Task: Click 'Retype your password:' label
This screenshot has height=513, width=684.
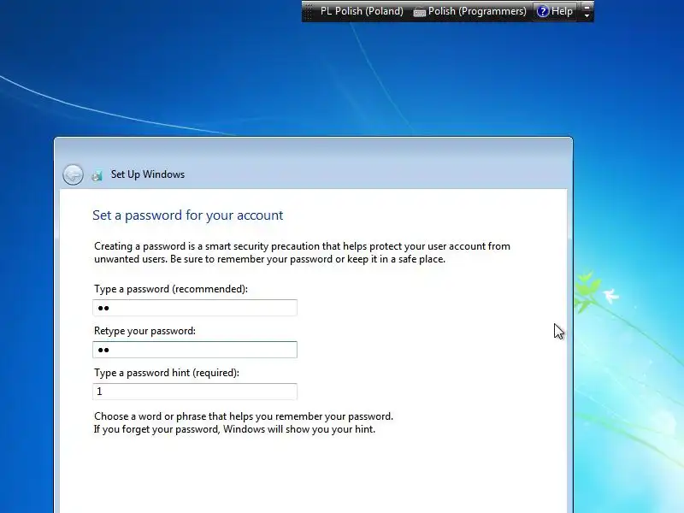Action: pyautogui.click(x=144, y=331)
